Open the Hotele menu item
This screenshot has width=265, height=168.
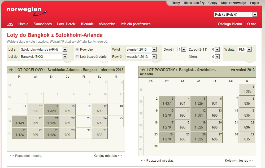tap(23, 24)
